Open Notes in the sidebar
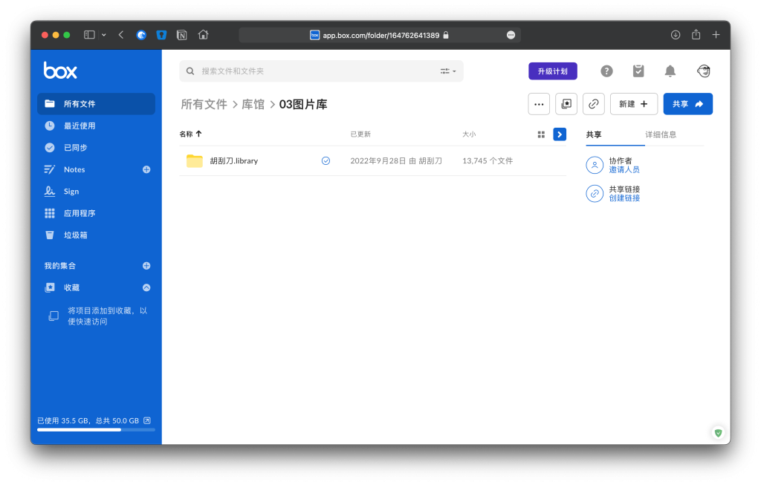 [x=74, y=169]
